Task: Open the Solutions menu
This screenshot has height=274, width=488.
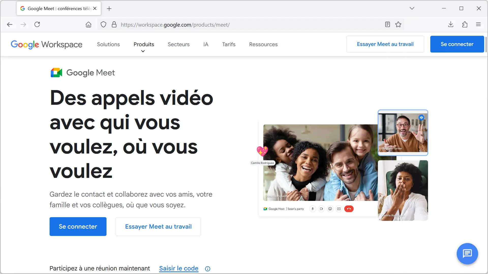Action: [108, 44]
